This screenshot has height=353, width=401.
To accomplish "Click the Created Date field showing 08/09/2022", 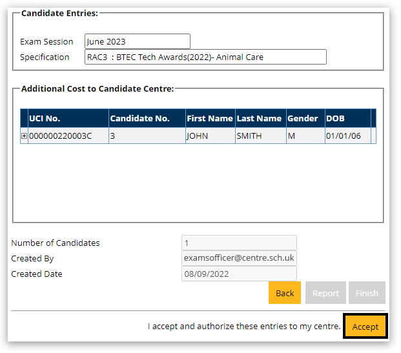I will [239, 274].
